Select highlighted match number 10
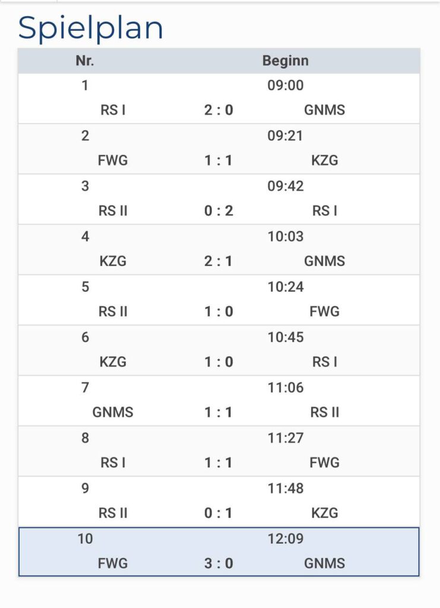The image size is (440, 608). 85,539
